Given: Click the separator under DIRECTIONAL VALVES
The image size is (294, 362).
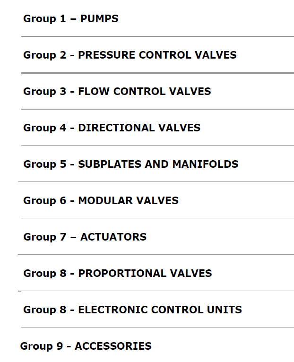Looking at the screenshot, I should point(157,146).
